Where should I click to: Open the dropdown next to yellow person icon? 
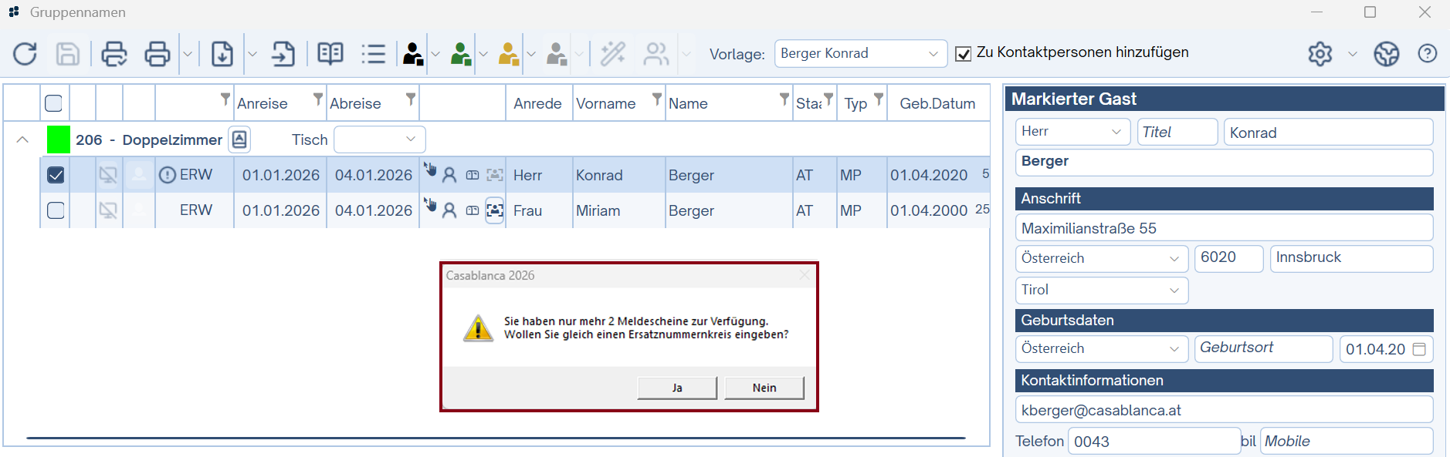coord(531,54)
